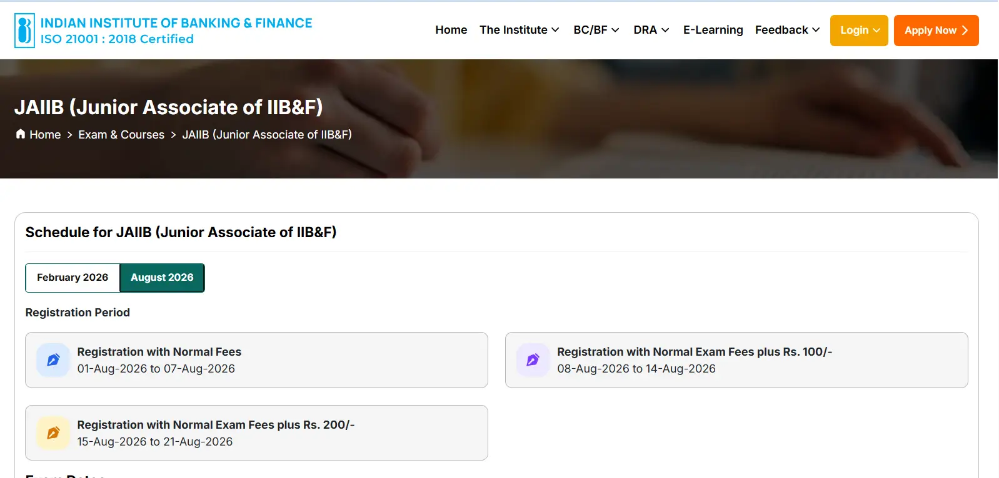Click Schedule for JAIIB heading
This screenshot has width=999, height=478.
[181, 232]
